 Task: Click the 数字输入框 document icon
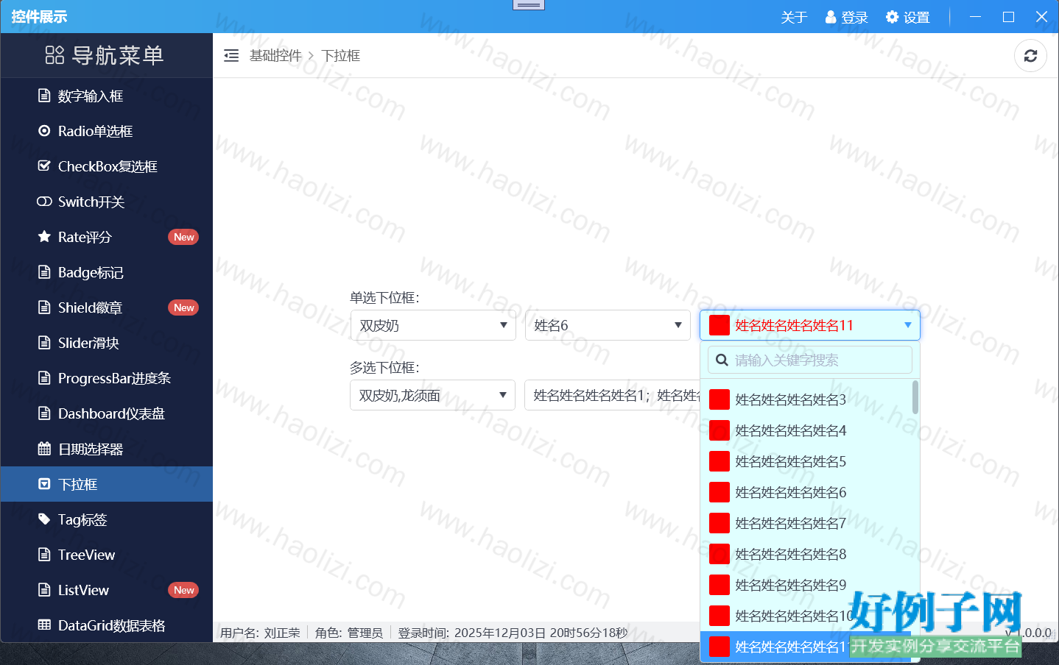point(44,96)
